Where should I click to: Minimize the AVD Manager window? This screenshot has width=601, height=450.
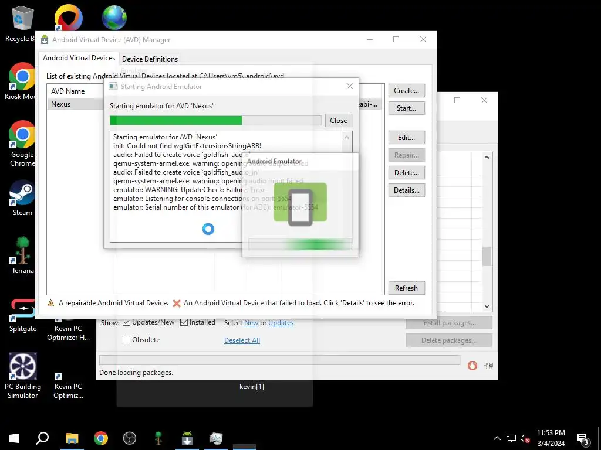point(370,39)
